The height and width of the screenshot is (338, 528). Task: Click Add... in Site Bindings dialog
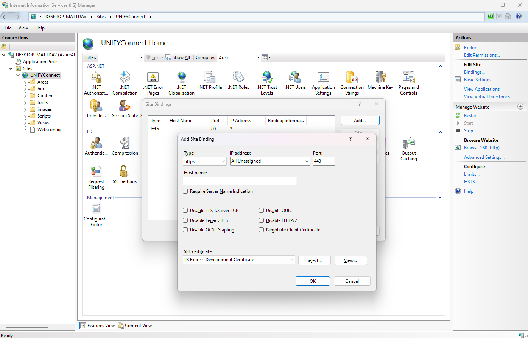tap(360, 121)
